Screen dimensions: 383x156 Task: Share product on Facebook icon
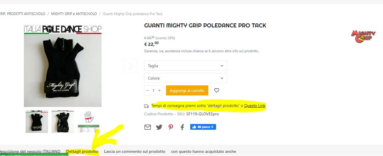[182, 127]
